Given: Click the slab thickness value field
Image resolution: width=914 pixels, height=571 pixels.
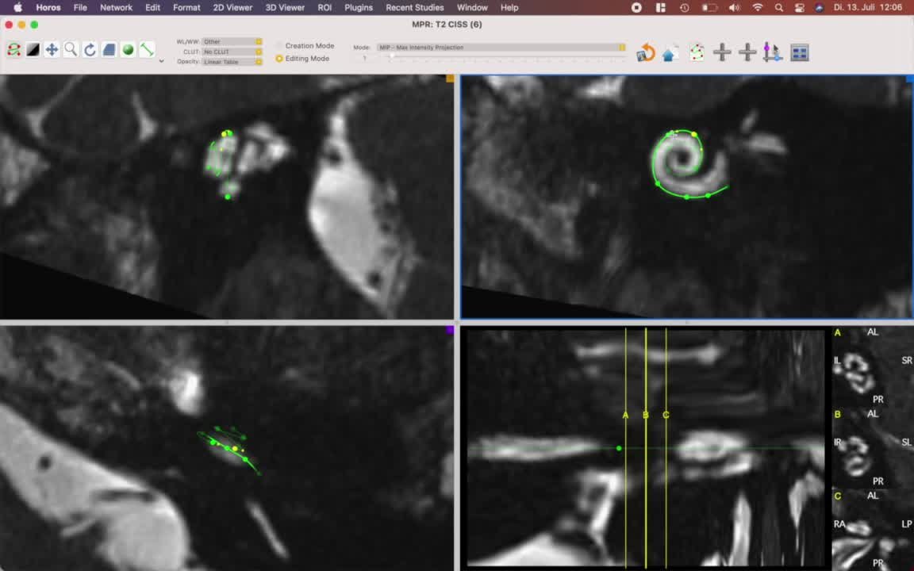Looking at the screenshot, I should click(365, 58).
